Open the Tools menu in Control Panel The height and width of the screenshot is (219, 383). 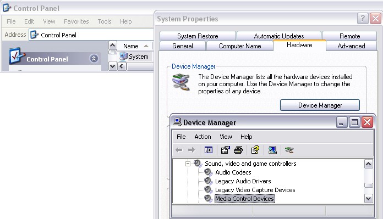[x=105, y=21]
